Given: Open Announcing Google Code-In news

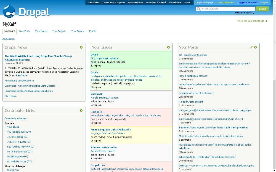Looking at the screenshot, I should (19, 81).
